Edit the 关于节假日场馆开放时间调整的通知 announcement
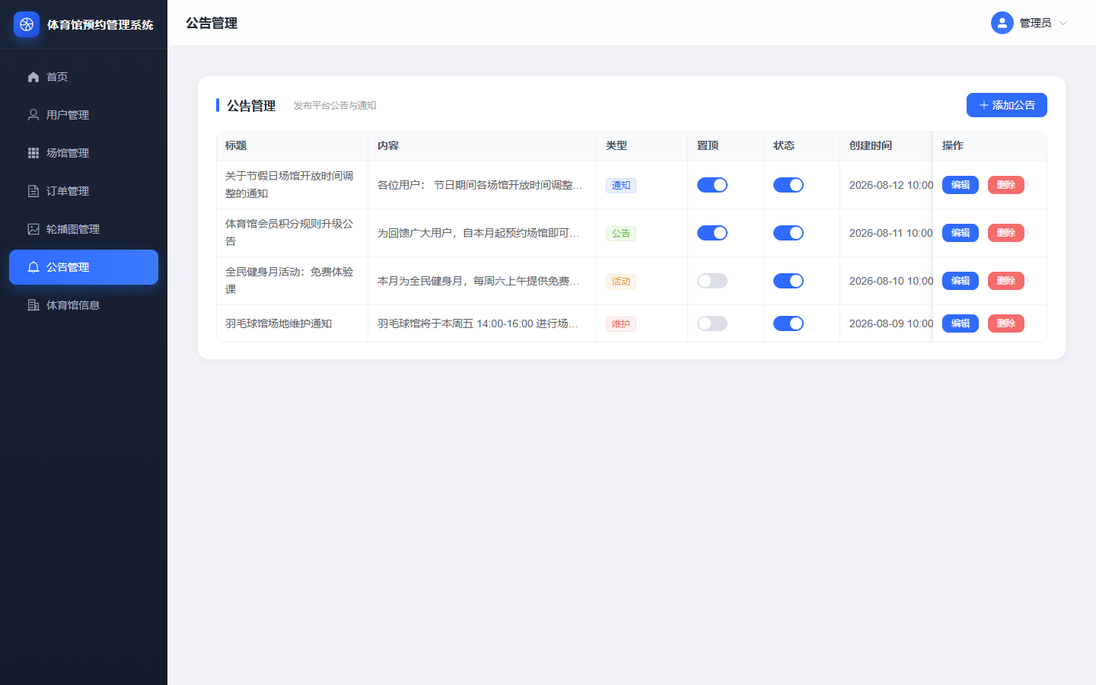The image size is (1096, 685). 961,185
